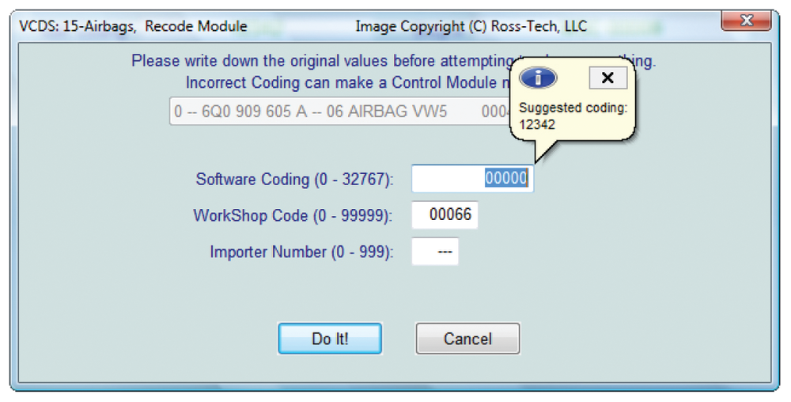Viewport: 791px width, 402px height.
Task: Click the Do It! button
Action: tap(330, 339)
